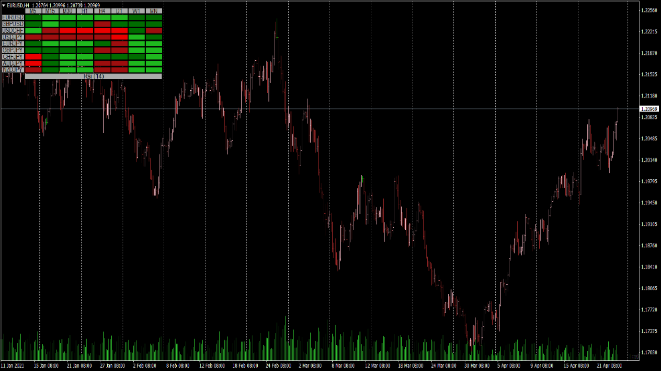This screenshot has height=371, width=661.
Task: Click the 24 Feb 08:00 time label
Action: click(x=278, y=366)
